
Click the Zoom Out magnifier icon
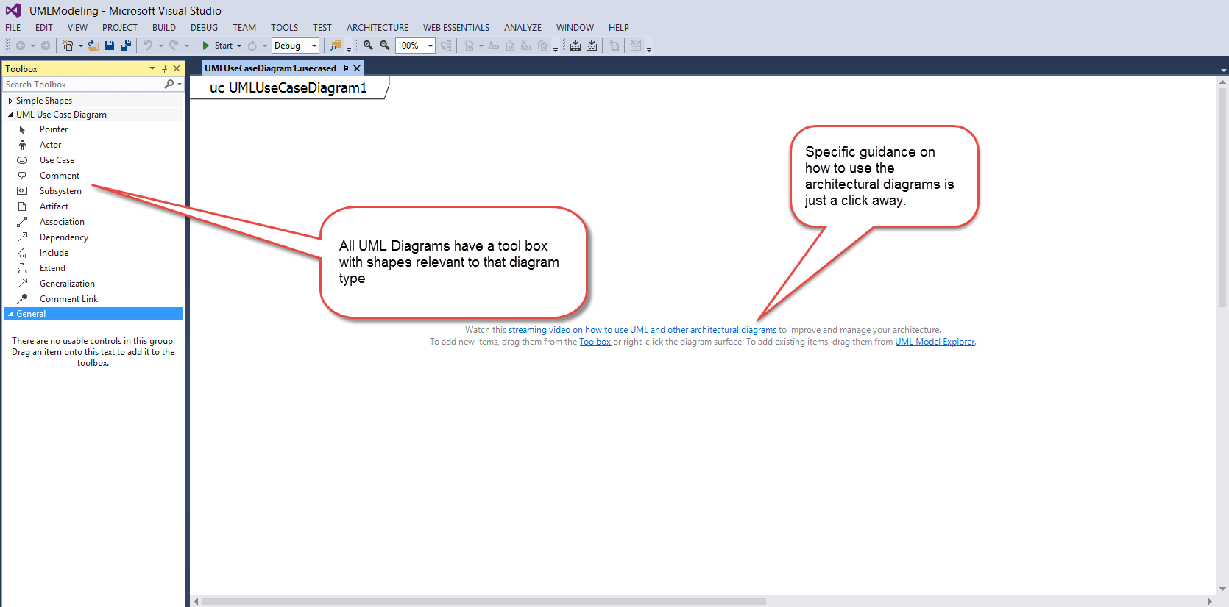click(384, 46)
